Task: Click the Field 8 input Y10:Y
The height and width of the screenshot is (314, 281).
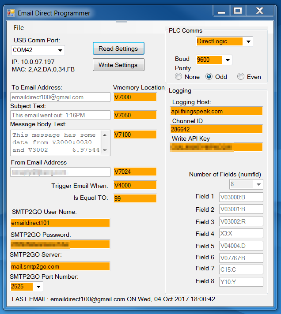Action: (x=241, y=282)
